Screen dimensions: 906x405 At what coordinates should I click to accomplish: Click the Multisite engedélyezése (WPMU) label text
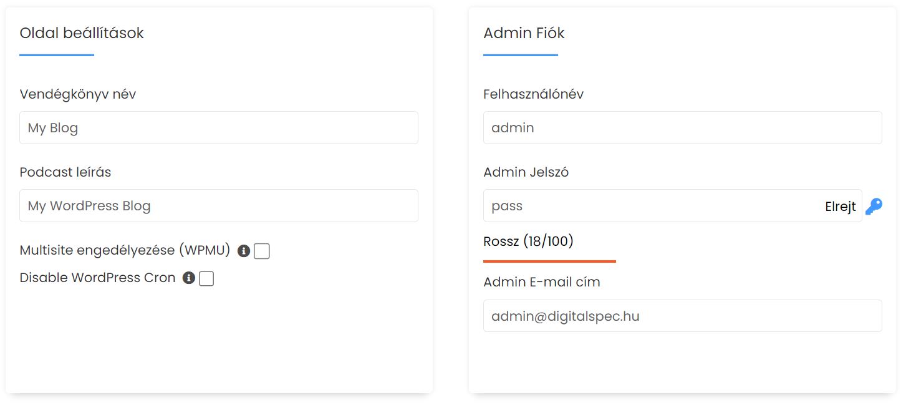[125, 250]
